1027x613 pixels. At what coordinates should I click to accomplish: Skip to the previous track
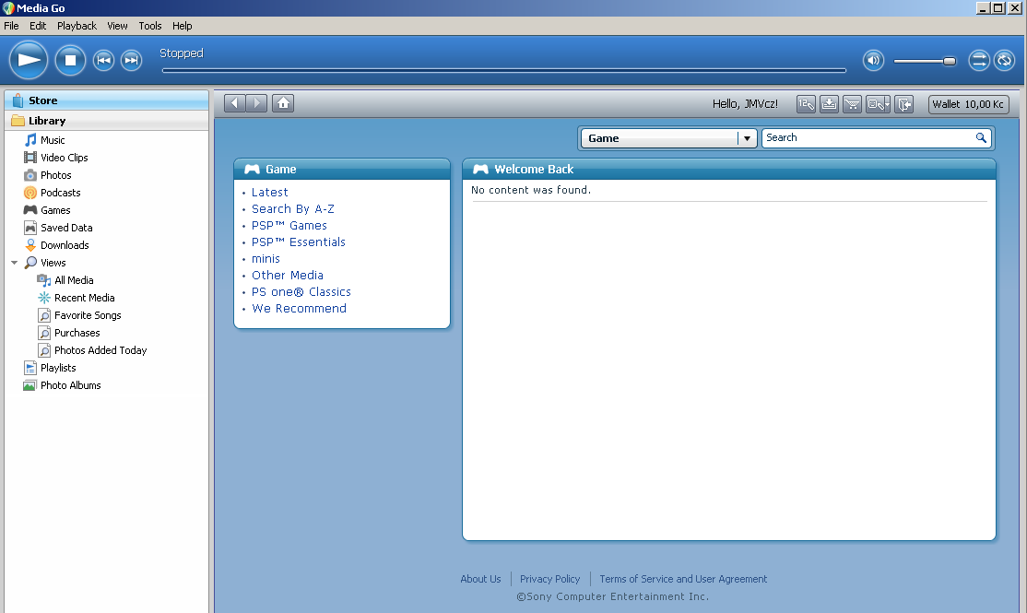coord(103,60)
